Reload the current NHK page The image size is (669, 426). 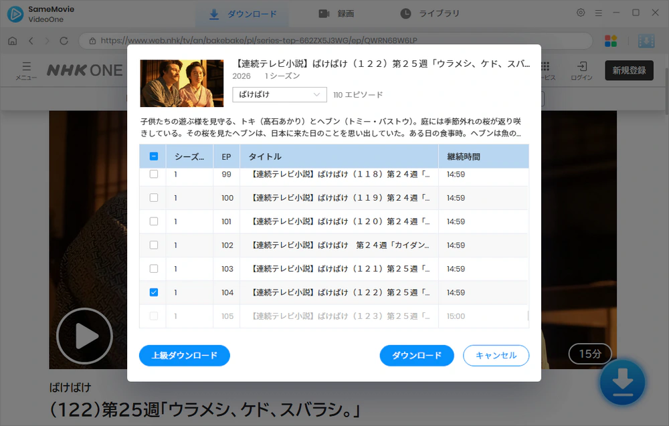click(64, 41)
